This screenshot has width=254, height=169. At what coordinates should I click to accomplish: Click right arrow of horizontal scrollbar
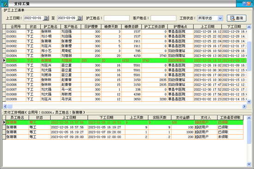[x=244, y=106]
